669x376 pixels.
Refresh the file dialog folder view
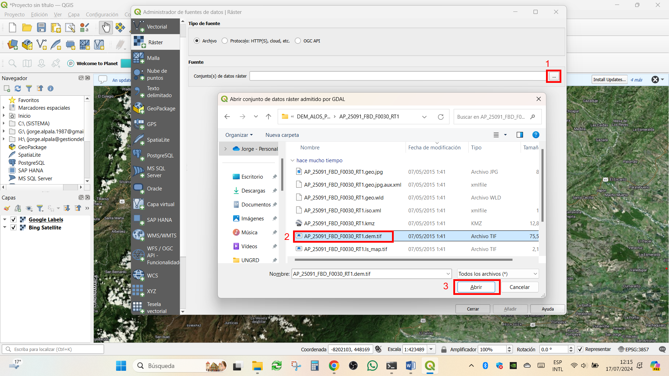point(441,117)
